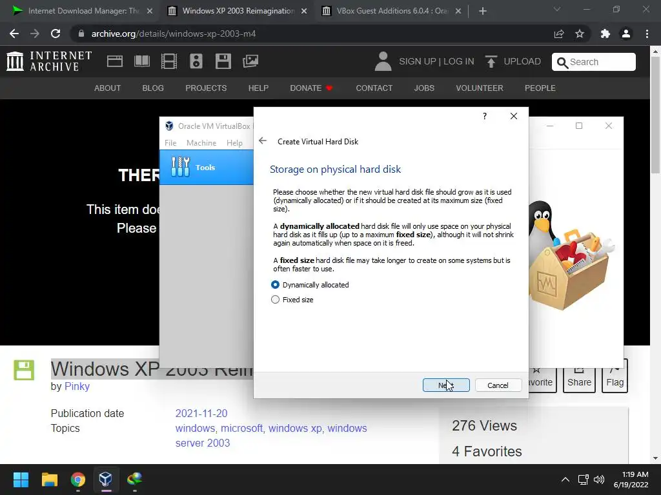
Task: Open the JOBS nav item
Action: (424, 88)
